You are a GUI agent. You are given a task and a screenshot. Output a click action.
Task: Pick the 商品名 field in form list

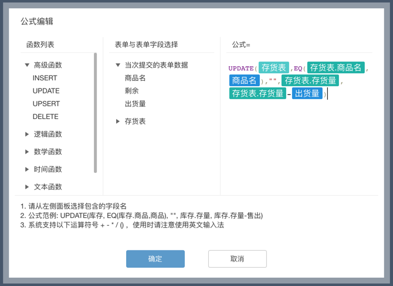(135, 78)
